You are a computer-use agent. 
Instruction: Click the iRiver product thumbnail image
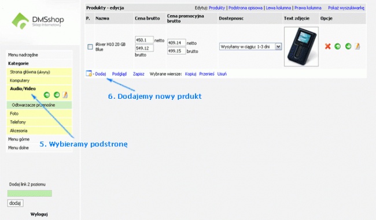click(301, 46)
